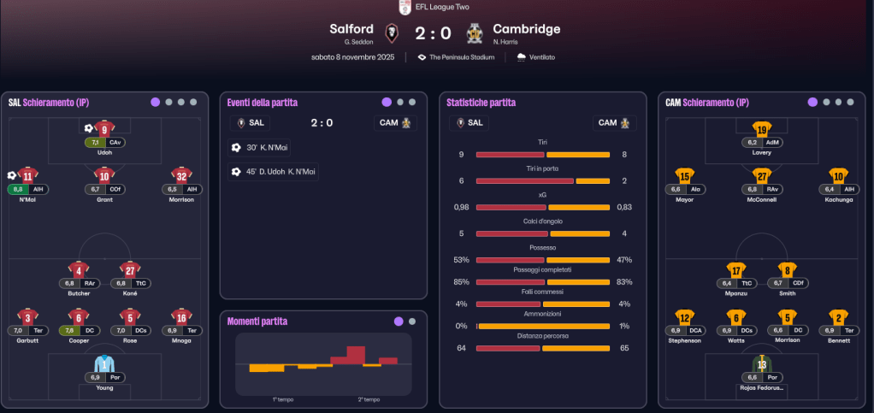This screenshot has width=874, height=413.
Task: Select the second dot in Eventi della partita
Action: coord(400,103)
